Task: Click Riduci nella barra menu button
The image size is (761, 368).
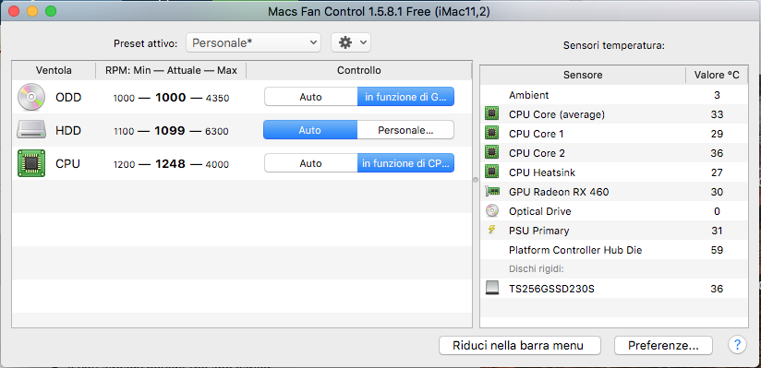Action: click(520, 346)
